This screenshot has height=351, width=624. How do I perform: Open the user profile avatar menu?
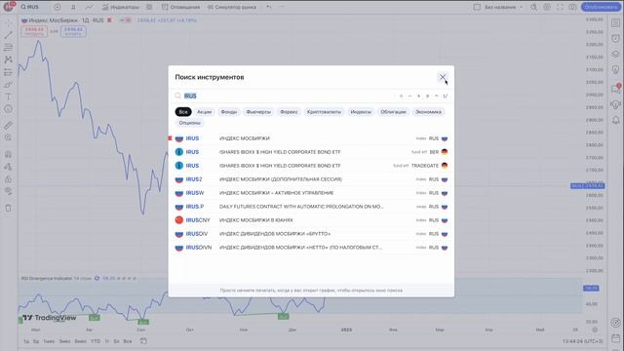pyautogui.click(x=9, y=7)
